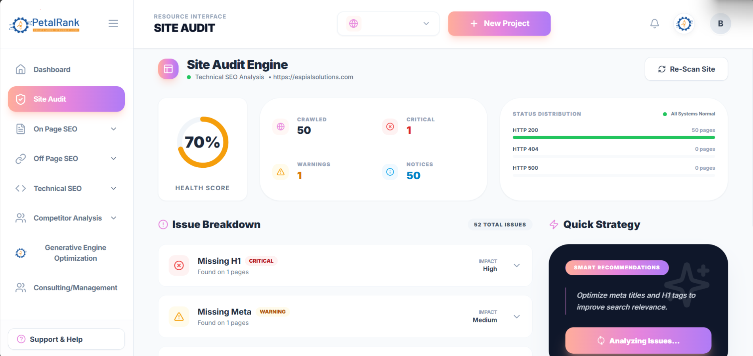Open Consulting/Management
This screenshot has height=356, width=753.
(66, 288)
